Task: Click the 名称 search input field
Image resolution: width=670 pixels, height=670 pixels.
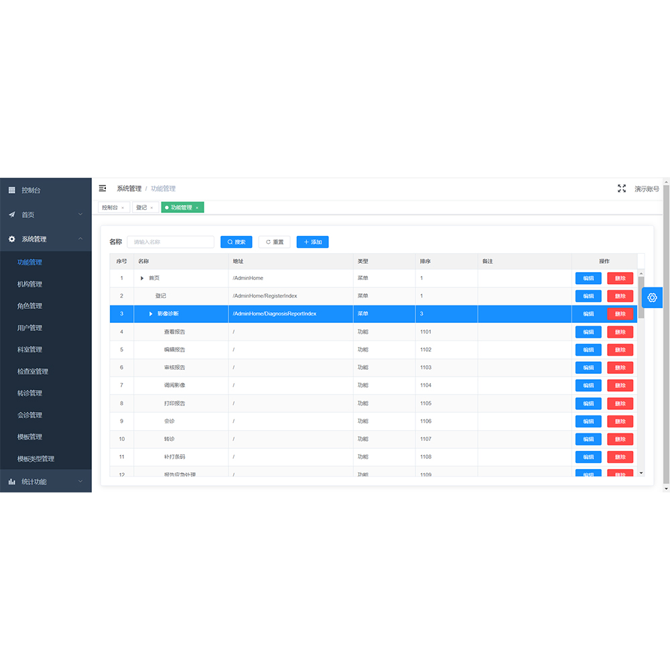Action: point(170,242)
